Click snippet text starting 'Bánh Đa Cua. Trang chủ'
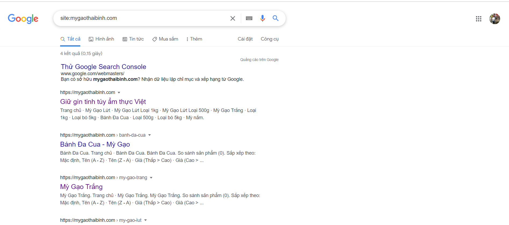This screenshot has height=225, width=509. click(x=158, y=157)
